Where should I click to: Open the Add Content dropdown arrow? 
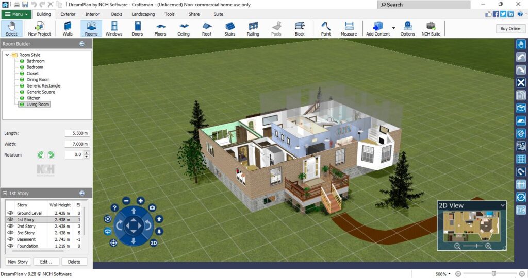pyautogui.click(x=393, y=28)
